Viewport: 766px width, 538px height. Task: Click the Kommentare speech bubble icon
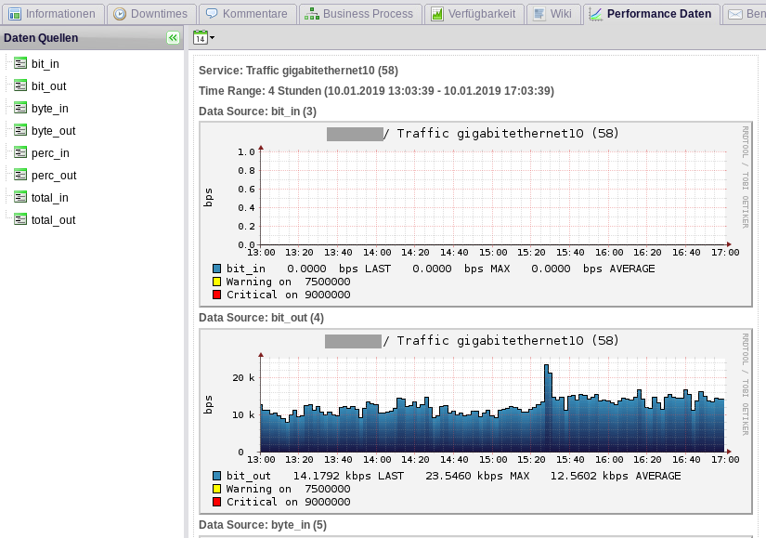pyautogui.click(x=212, y=14)
